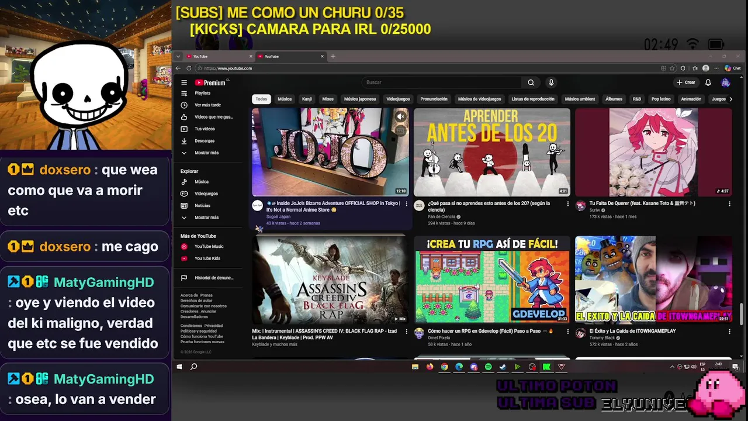Open Spotify from the taskbar
This screenshot has width=748, height=421.
tap(488, 367)
